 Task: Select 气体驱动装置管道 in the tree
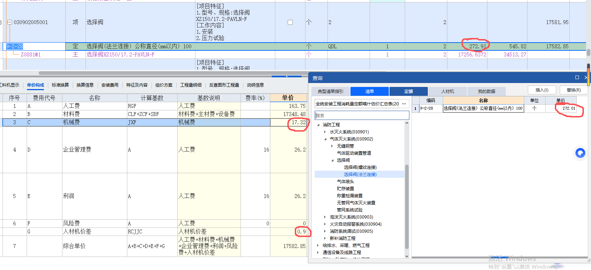coord(354,153)
